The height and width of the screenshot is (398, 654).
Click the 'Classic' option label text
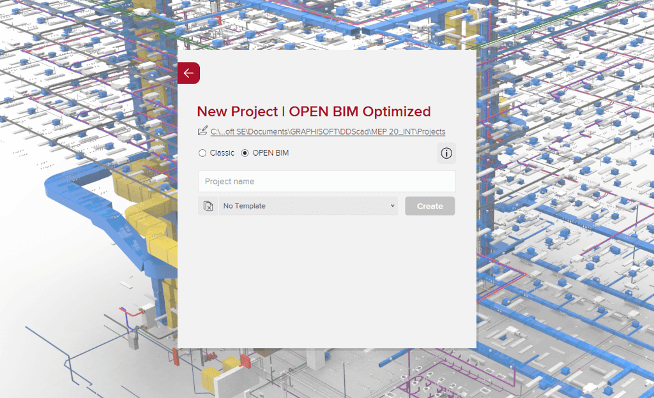222,153
